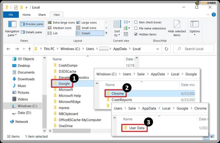
Task: Go back with the back arrow
Action: point(8,49)
